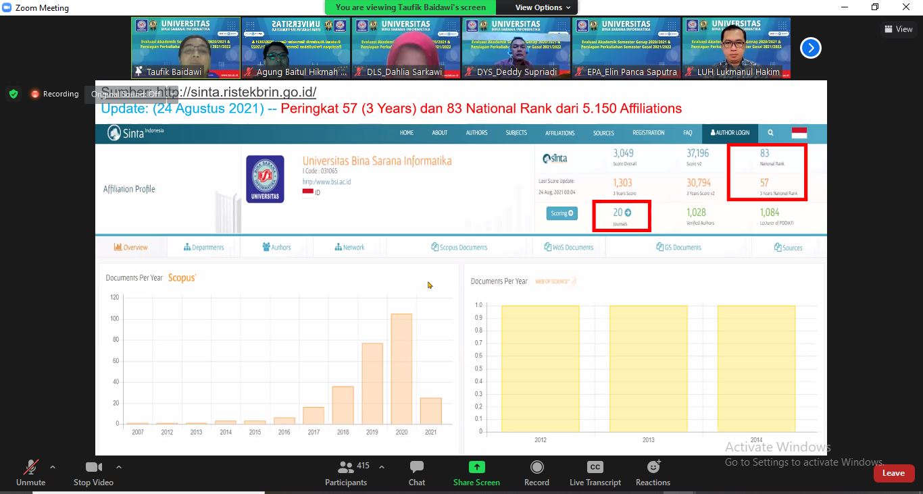Select DLS_Dahlia Sarkawi video thumbnail
The height and width of the screenshot is (494, 923).
[406, 48]
